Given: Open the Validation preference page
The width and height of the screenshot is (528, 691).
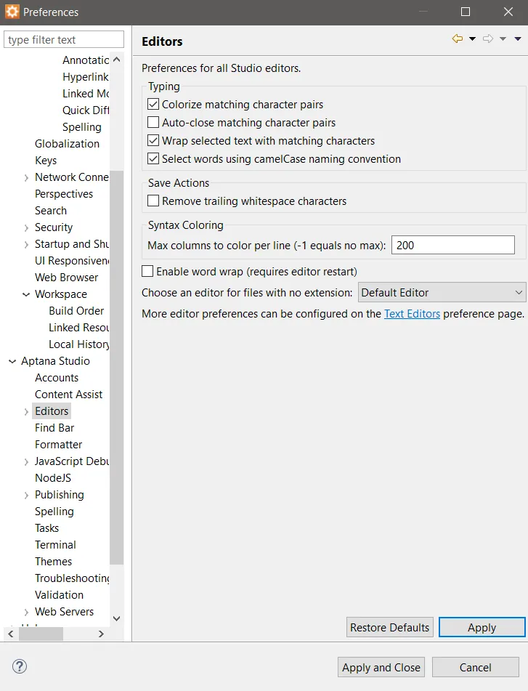Looking at the screenshot, I should 59,595.
